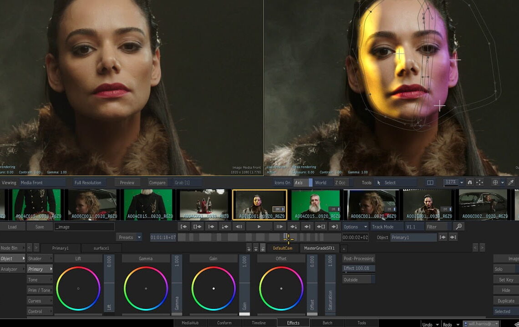Click the Set Key button
Screen dimensions: 519x327
pyautogui.click(x=505, y=280)
